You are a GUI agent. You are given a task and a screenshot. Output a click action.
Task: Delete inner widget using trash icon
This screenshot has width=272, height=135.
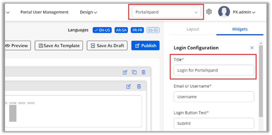[139, 86]
